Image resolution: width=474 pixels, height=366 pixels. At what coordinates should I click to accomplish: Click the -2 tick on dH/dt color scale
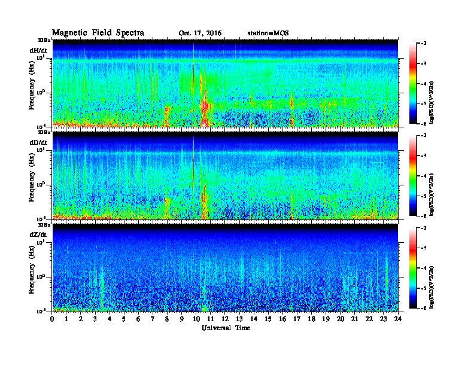coord(424,44)
